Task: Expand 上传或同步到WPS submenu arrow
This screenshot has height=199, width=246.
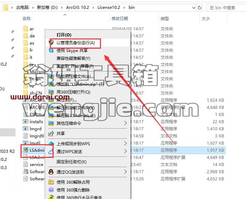Action: pyautogui.click(x=125, y=144)
